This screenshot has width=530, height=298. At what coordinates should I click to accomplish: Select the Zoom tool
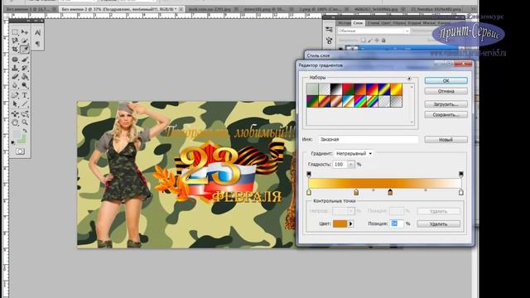point(24,123)
